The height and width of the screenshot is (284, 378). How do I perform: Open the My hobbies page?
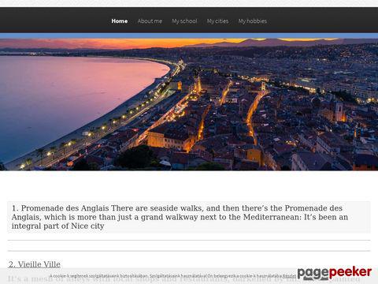tap(253, 21)
